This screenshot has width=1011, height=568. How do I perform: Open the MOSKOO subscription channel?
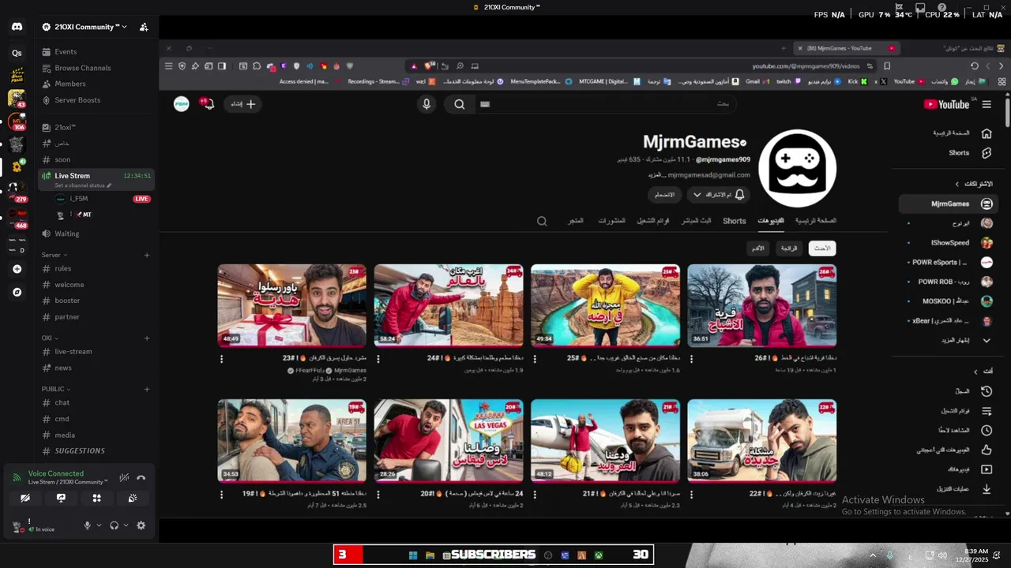(x=949, y=301)
